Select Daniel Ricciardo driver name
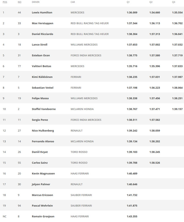Viewport: 184px width, 222px height. (42, 34)
